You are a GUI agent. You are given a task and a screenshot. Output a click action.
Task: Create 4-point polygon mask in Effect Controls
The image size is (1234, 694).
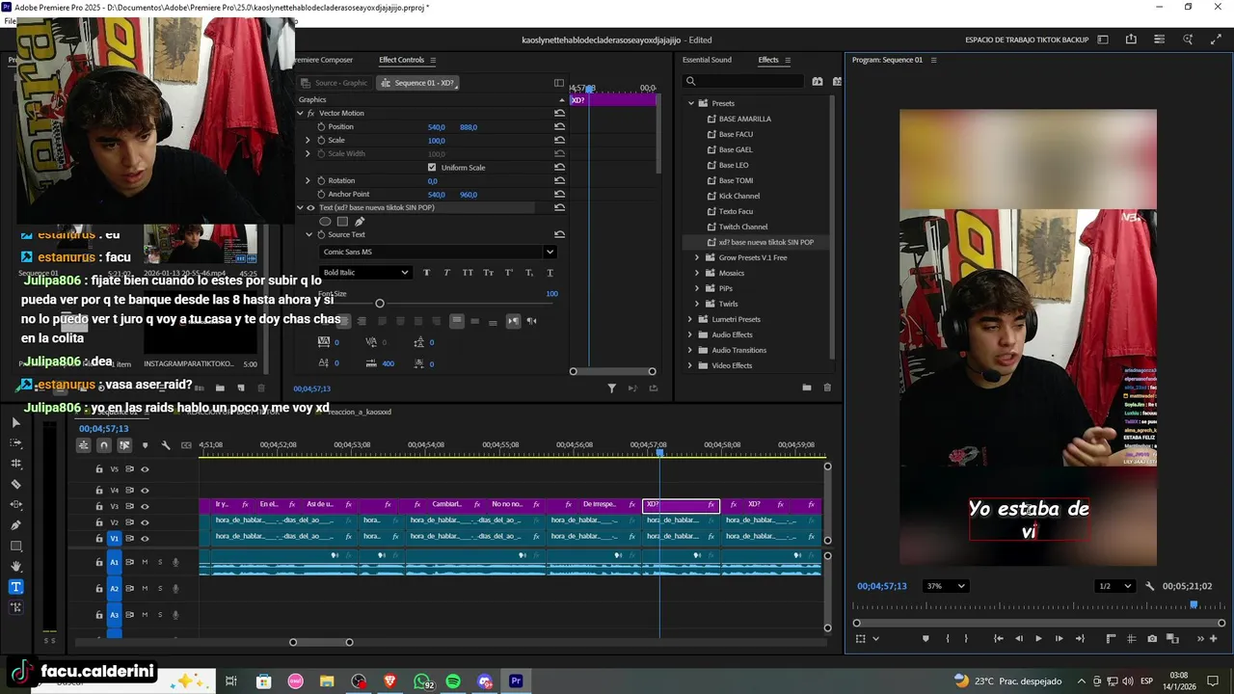tap(342, 222)
